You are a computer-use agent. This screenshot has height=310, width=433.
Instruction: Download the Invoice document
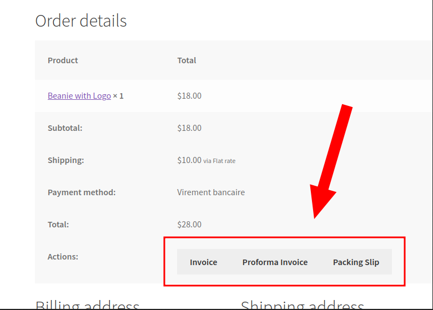click(203, 262)
